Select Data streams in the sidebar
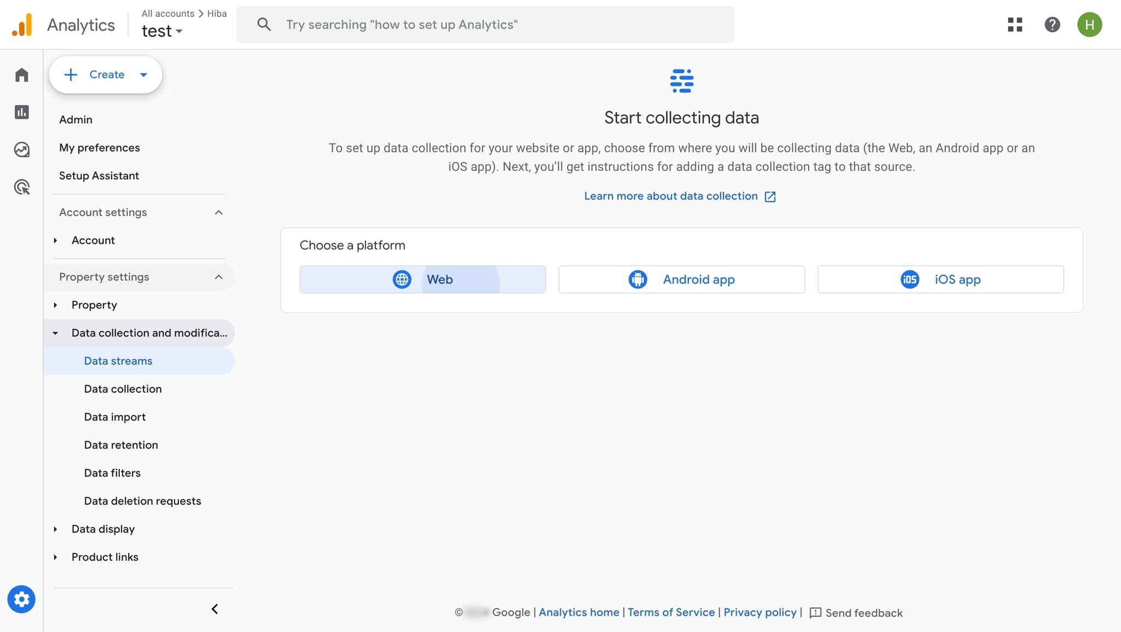 pyautogui.click(x=118, y=361)
